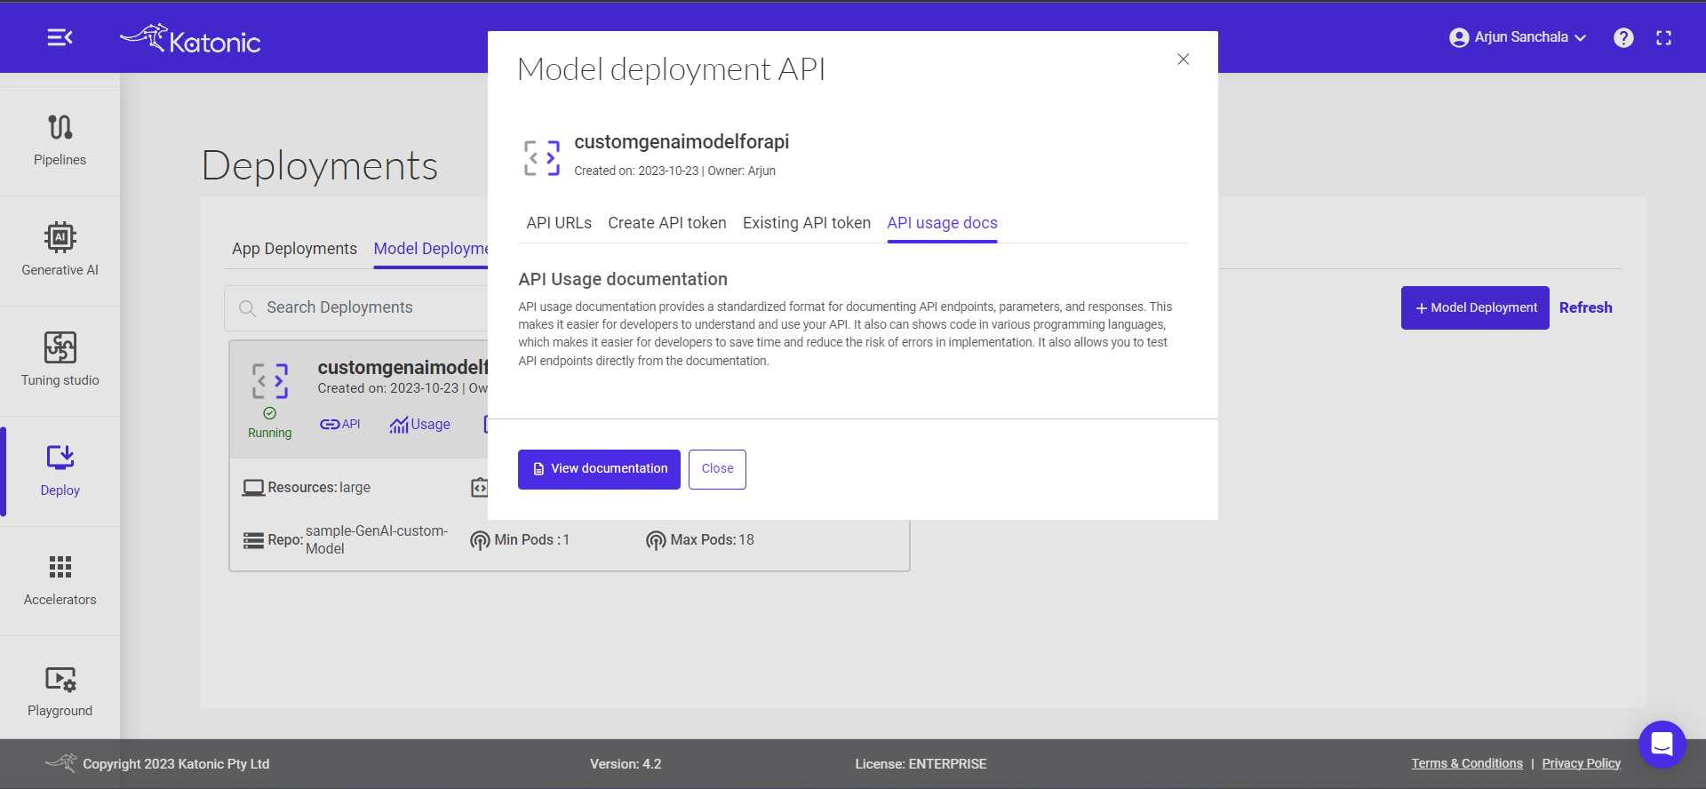
Task: Click the sample-GenAI-custom-Model repo name
Action: coord(377,539)
